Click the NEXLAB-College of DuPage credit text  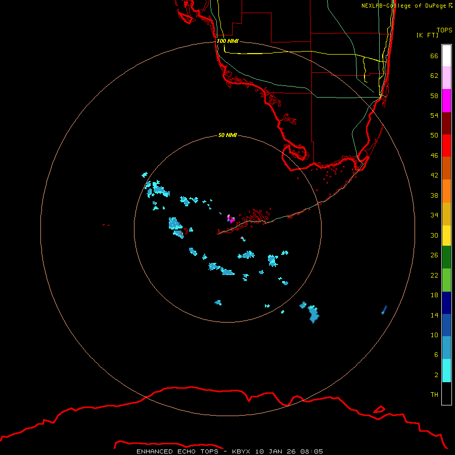tap(403, 6)
